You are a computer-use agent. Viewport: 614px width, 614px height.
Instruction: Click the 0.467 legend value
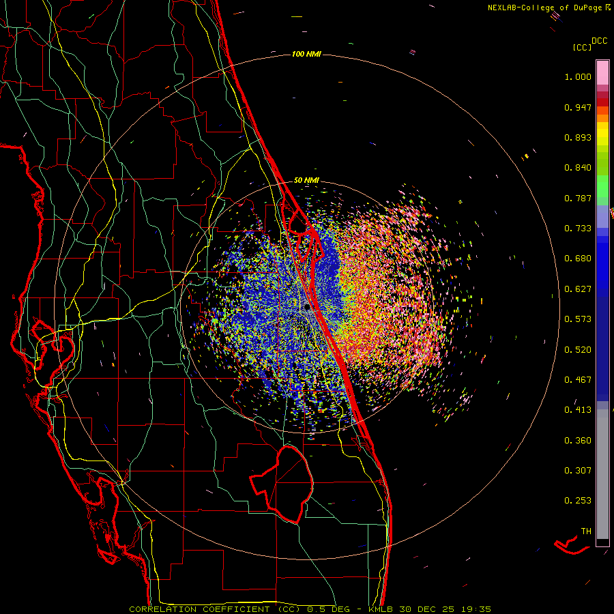click(x=578, y=380)
